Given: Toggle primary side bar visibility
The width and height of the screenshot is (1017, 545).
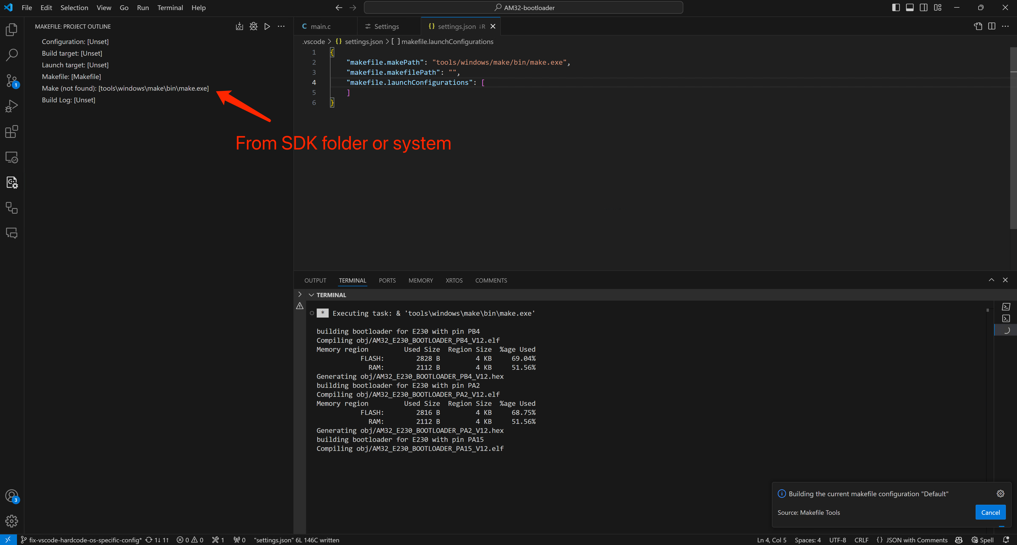Looking at the screenshot, I should pyautogui.click(x=896, y=7).
